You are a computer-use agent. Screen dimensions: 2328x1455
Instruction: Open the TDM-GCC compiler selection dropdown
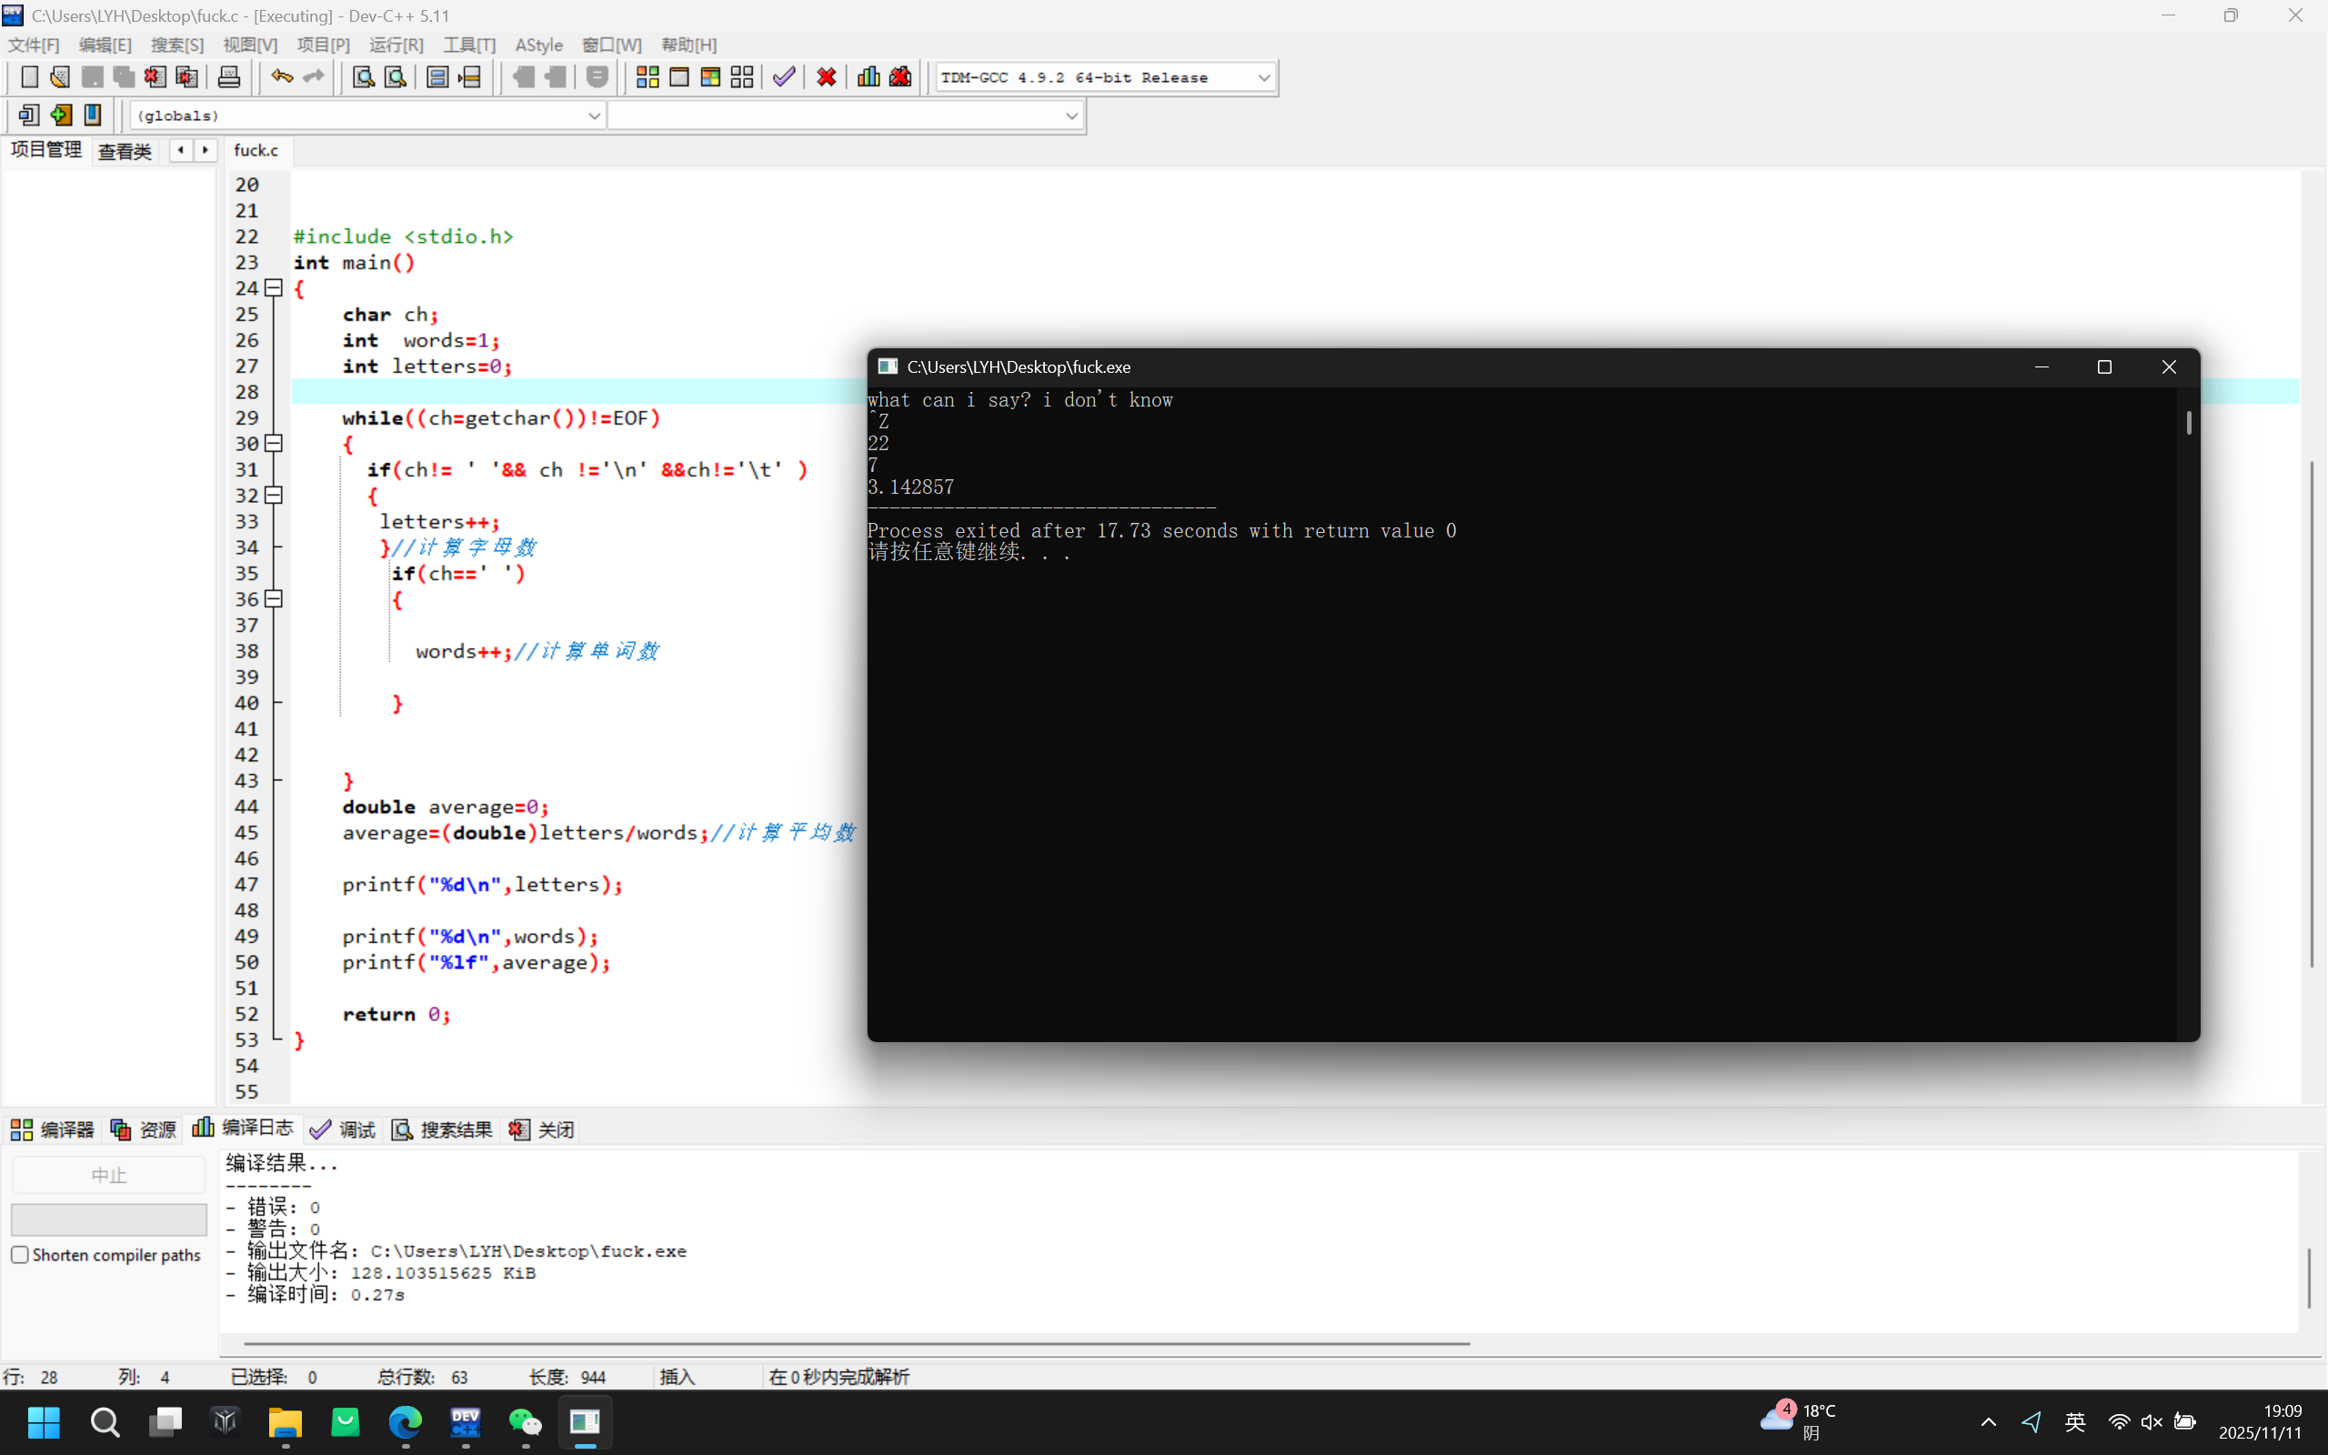coord(1263,77)
